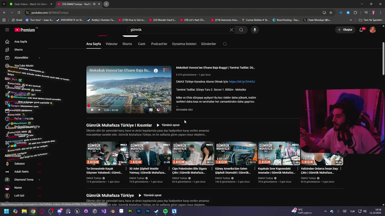
Task: Open Spotify from the taskbar
Action: tap(165, 211)
